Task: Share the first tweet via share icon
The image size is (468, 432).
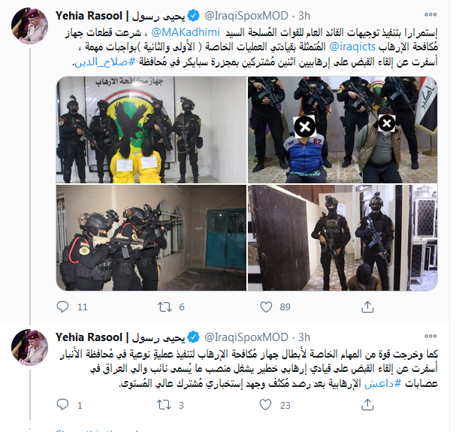Action: click(367, 307)
